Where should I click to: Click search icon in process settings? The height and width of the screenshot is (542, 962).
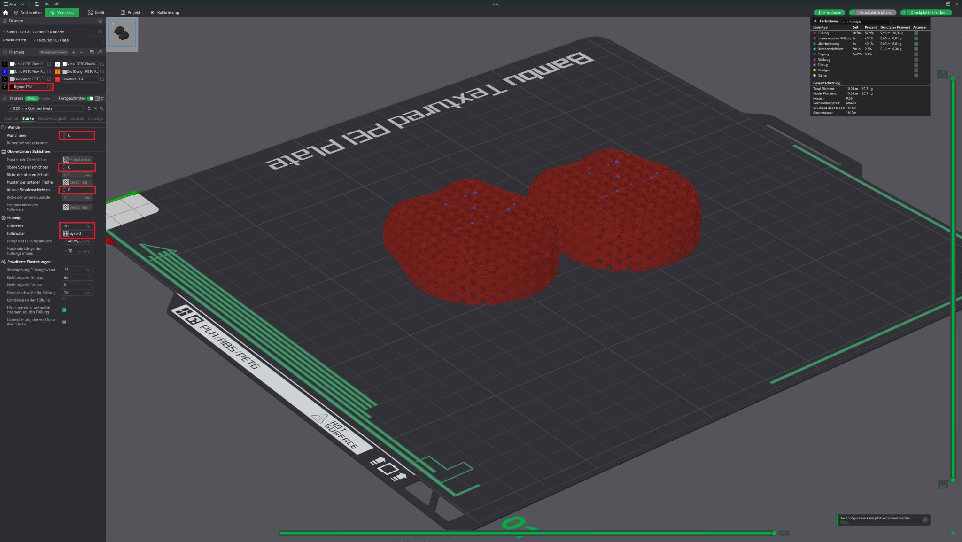pos(101,108)
